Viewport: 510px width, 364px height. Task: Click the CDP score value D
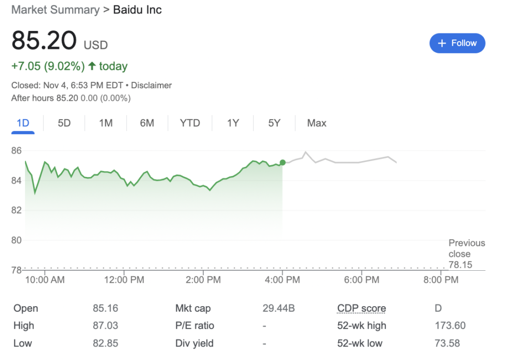438,308
